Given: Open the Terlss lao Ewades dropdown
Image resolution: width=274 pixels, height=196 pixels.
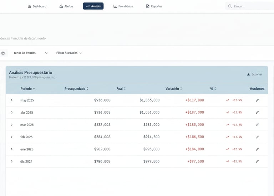Looking at the screenshot, I should pyautogui.click(x=31, y=53).
